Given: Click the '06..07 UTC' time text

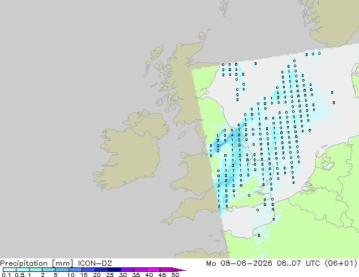Looking at the screenshot, I should (x=300, y=263).
